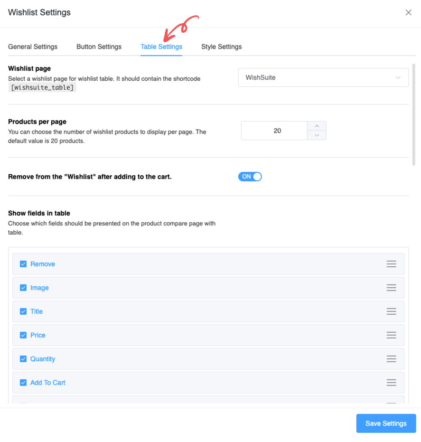Select the drag handle for Title field
The height and width of the screenshot is (442, 421).
point(391,311)
